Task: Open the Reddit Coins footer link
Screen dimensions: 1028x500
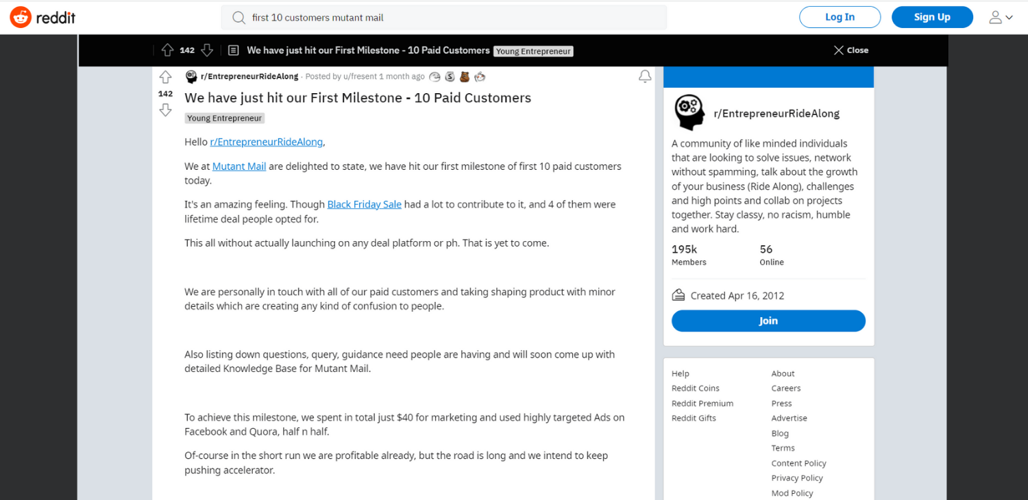Action: (696, 388)
